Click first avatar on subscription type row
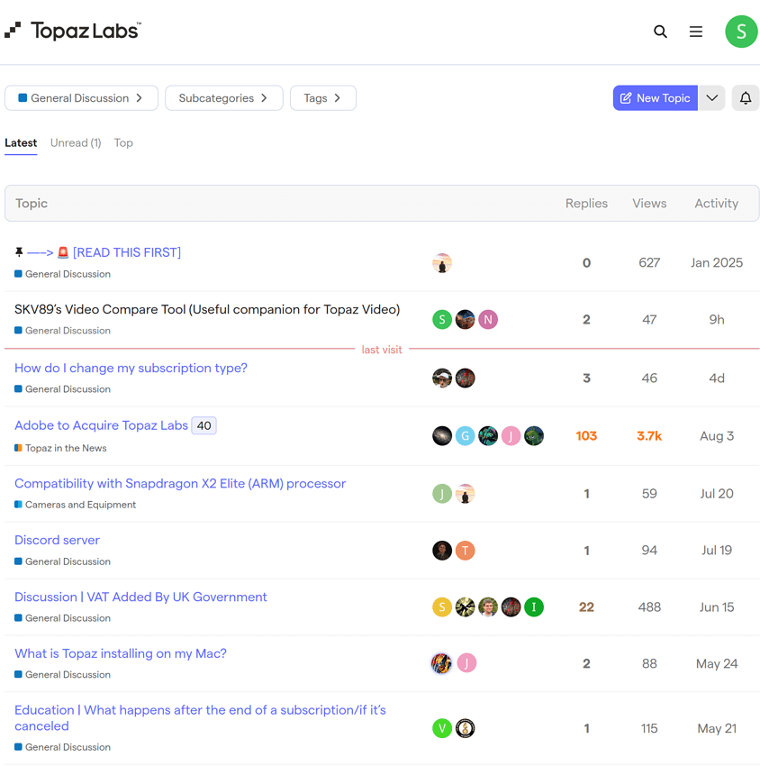 tap(442, 378)
